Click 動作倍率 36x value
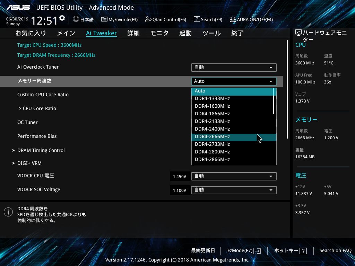355x266 pixels. point(327,82)
